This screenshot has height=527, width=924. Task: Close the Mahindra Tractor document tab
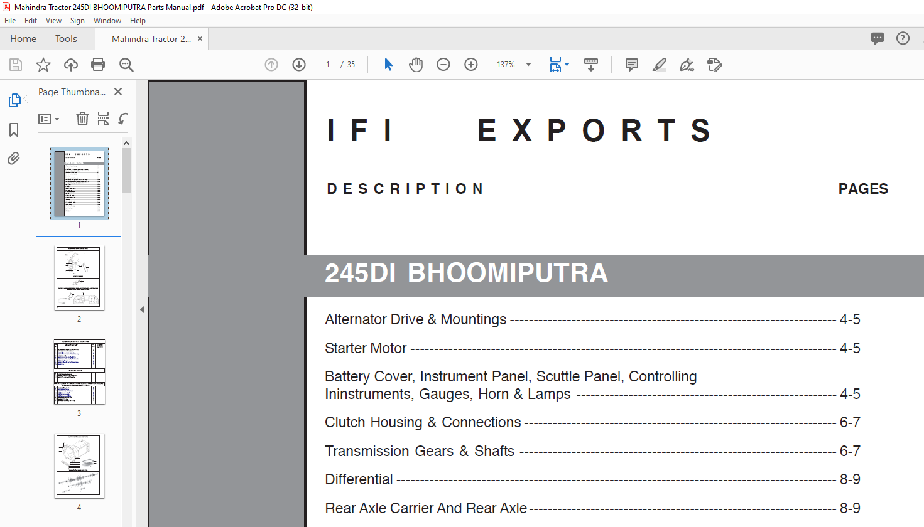coord(200,38)
